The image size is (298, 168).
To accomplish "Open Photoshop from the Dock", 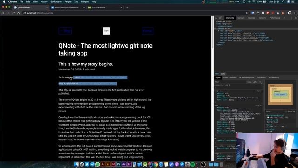I will pyautogui.click(x=119, y=164).
